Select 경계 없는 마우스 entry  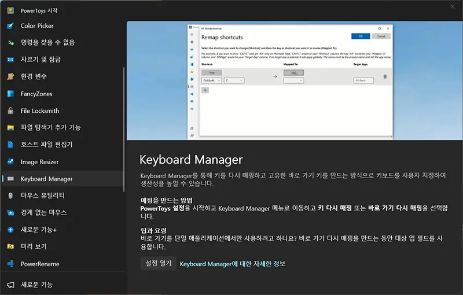(63, 213)
